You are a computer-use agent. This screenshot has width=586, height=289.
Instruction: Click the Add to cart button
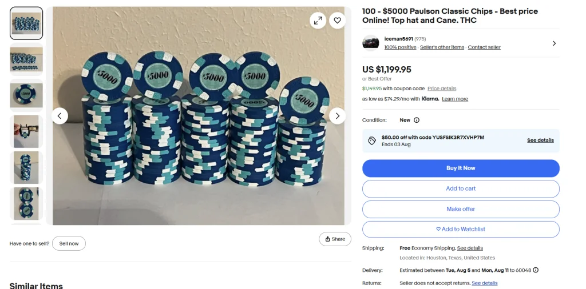click(x=461, y=188)
